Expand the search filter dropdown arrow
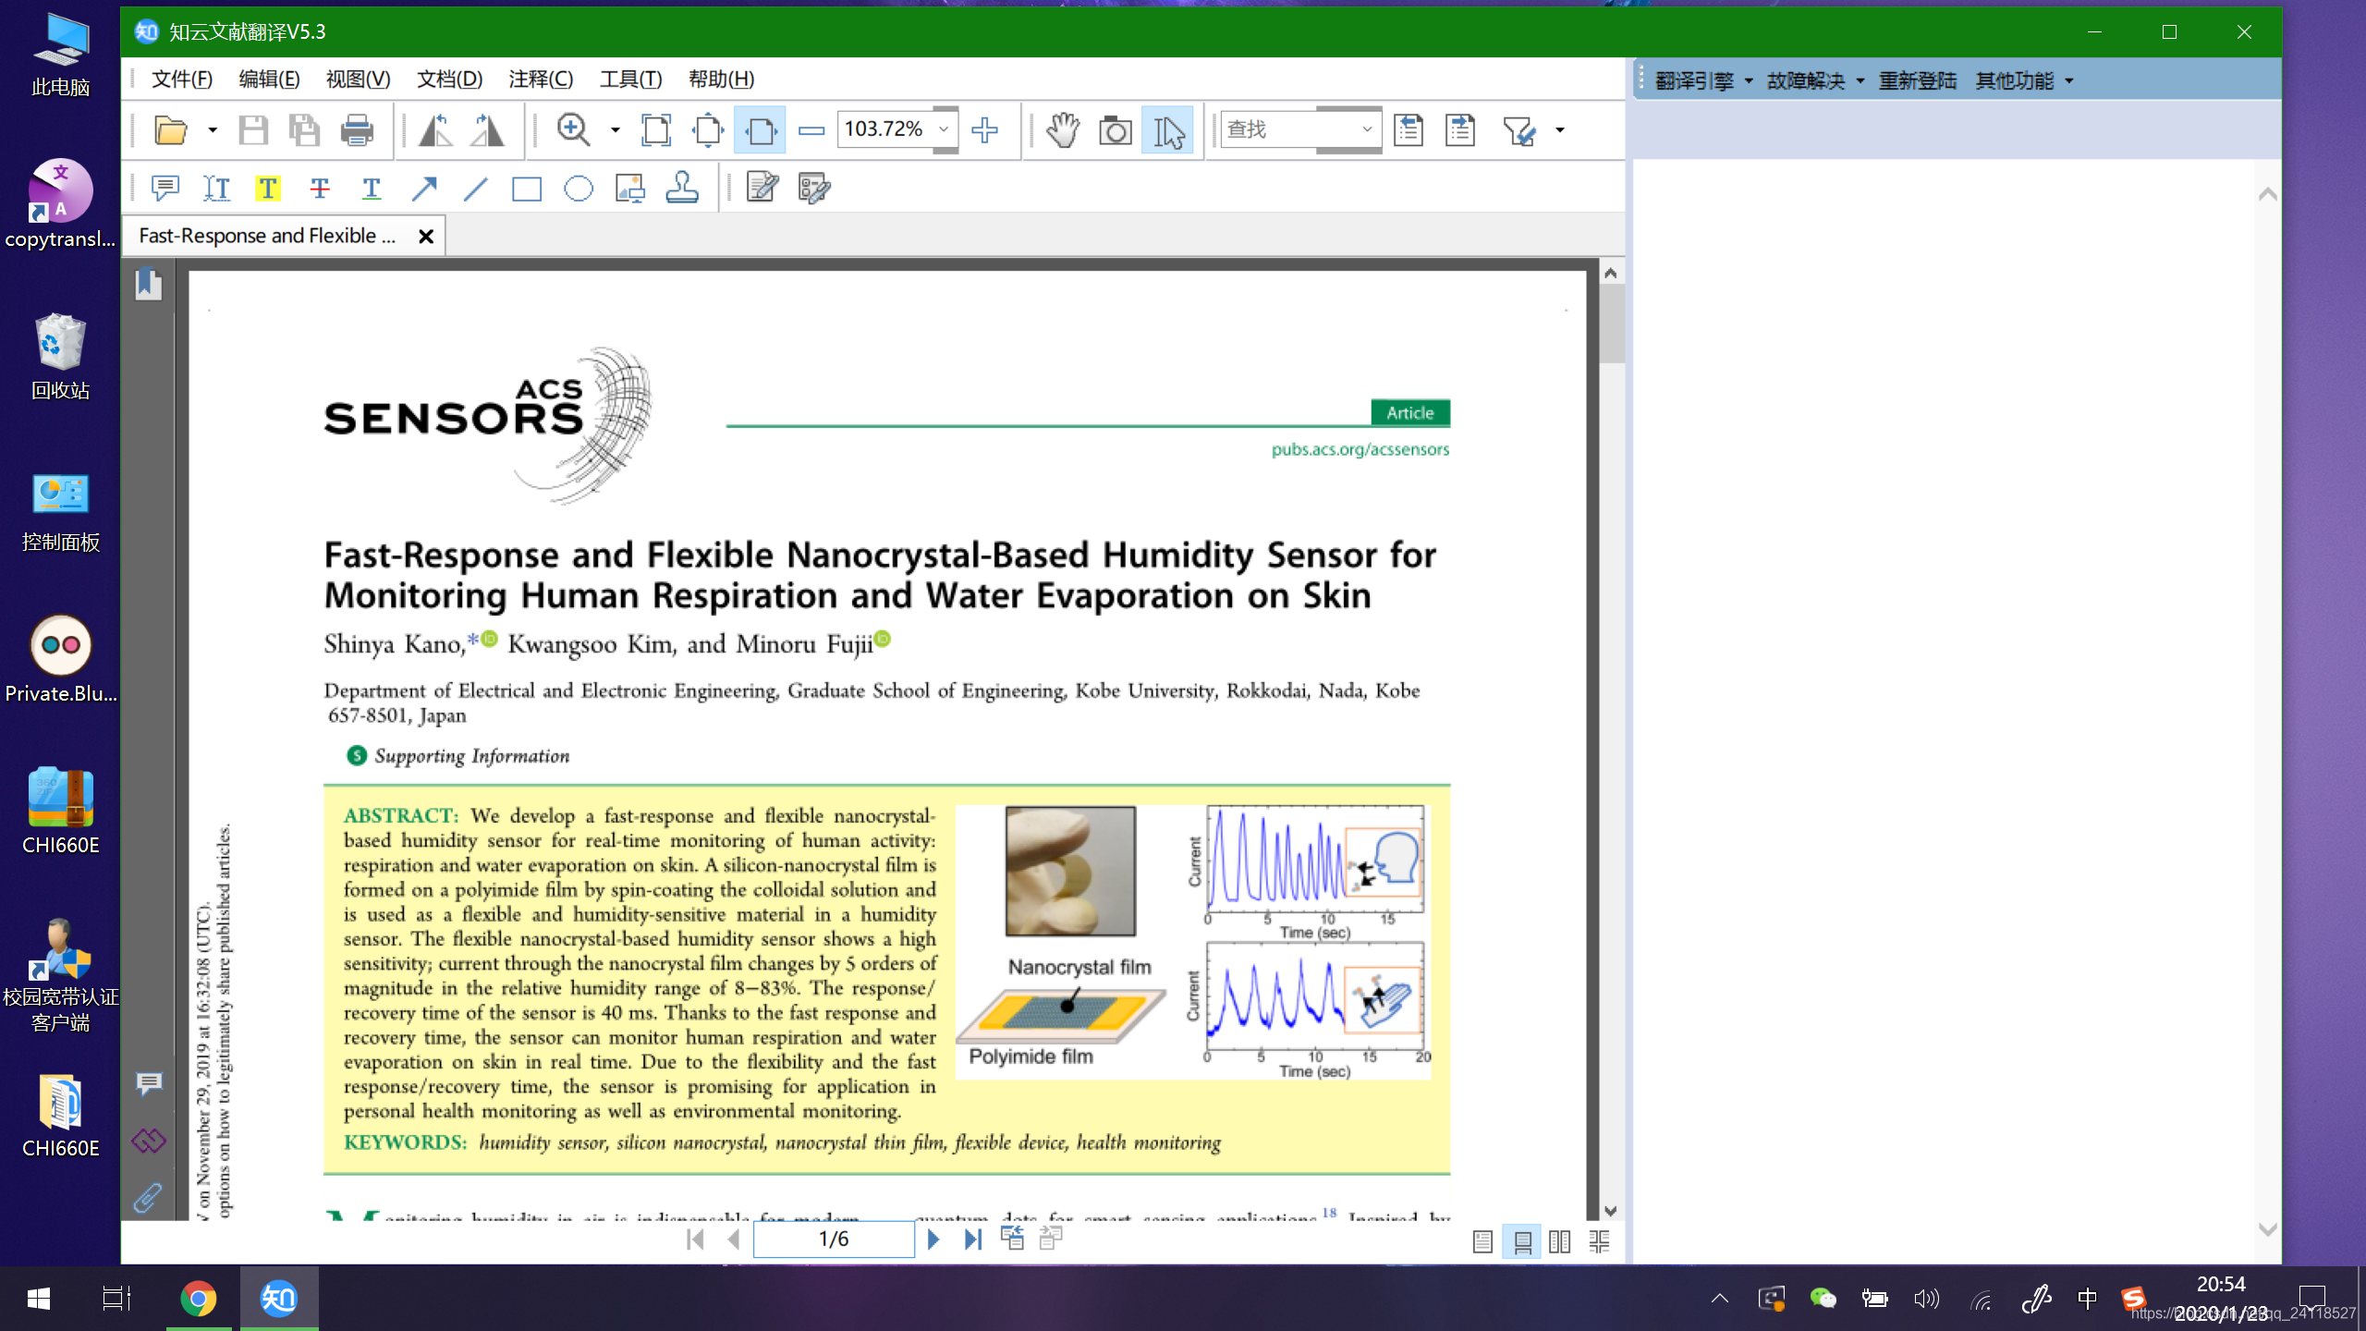Screen dimensions: 2366x1331 pyautogui.click(x=1560, y=130)
